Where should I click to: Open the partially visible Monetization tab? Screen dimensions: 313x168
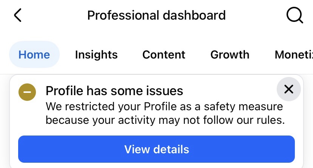pos(294,55)
